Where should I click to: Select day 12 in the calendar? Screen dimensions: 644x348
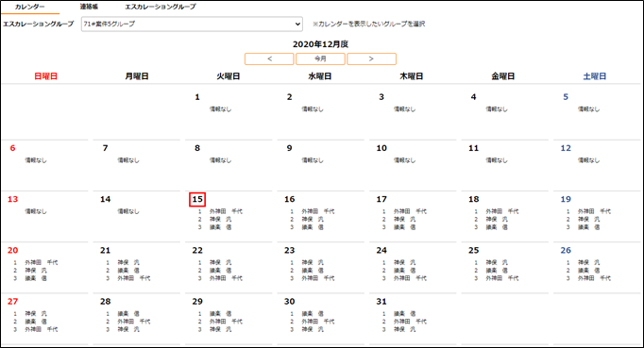click(x=566, y=148)
